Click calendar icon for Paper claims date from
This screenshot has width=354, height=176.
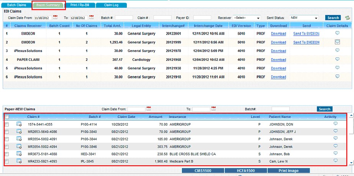(149, 109)
